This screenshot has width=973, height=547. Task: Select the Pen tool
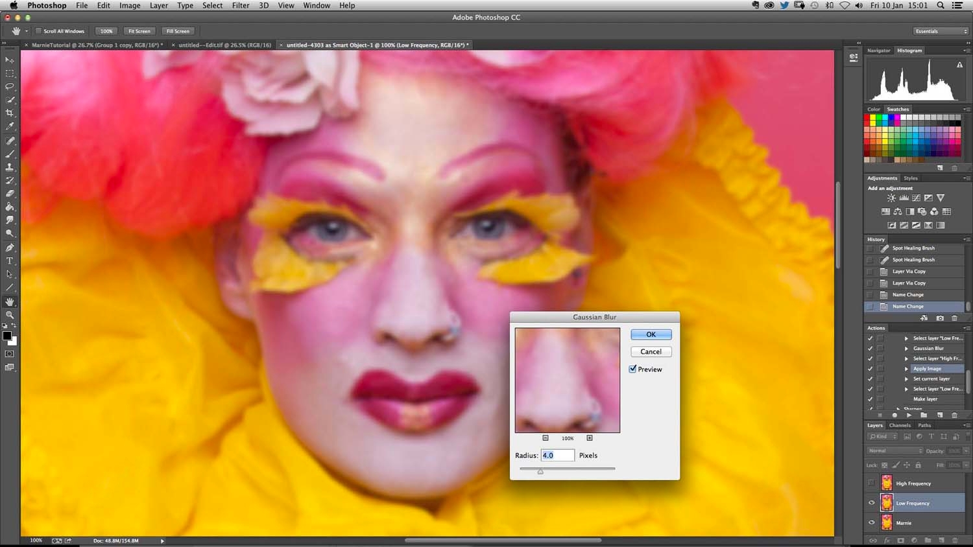coord(10,248)
